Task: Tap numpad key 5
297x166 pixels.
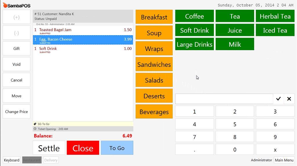Action: pyautogui.click(x=235, y=124)
